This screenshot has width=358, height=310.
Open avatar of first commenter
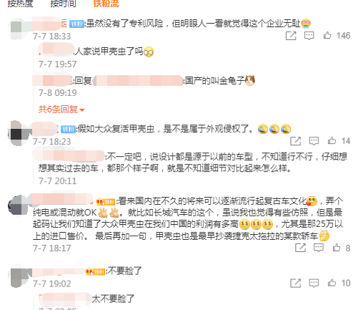pyautogui.click(x=19, y=29)
